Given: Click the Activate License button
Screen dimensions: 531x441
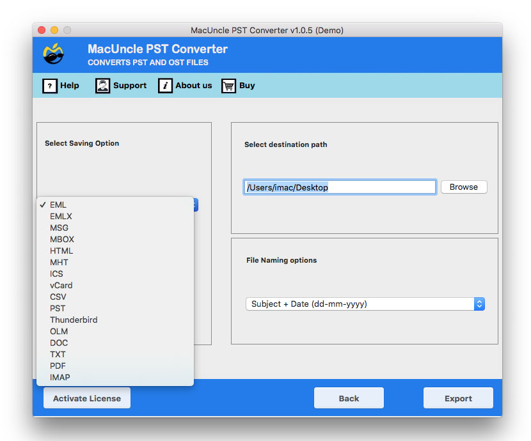Looking at the screenshot, I should tap(87, 398).
